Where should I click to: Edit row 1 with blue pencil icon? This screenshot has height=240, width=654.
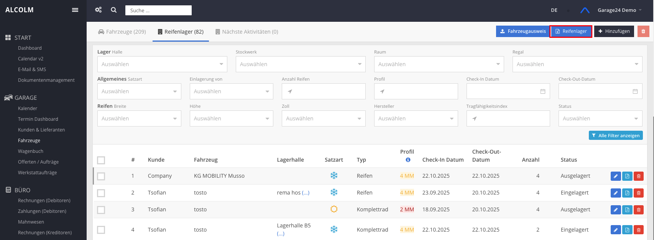pos(615,176)
